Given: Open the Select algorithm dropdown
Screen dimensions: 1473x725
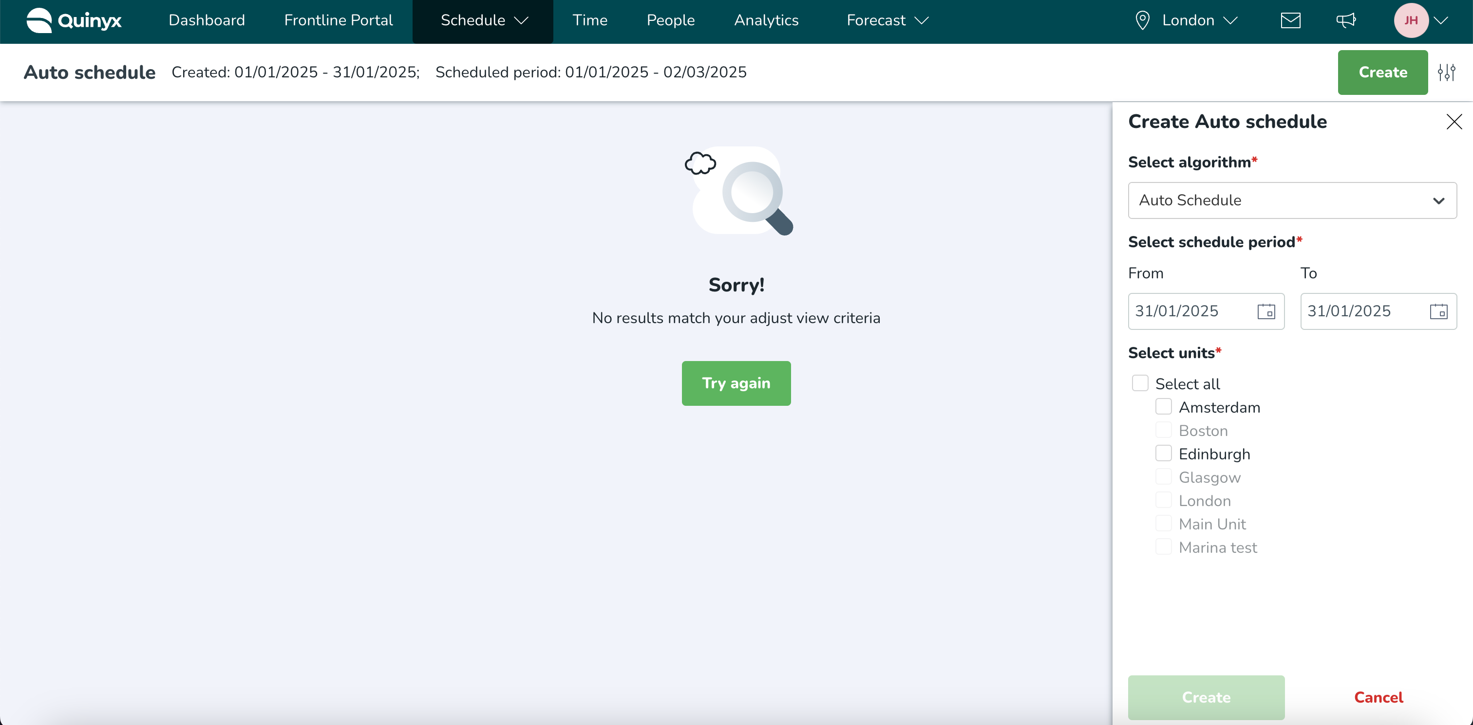Looking at the screenshot, I should (x=1292, y=200).
